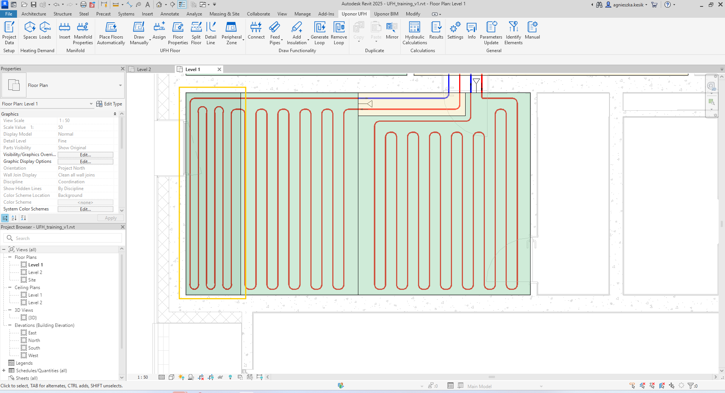The image size is (725, 393).
Task: Insert a manifold with Insert tool
Action: click(x=65, y=30)
